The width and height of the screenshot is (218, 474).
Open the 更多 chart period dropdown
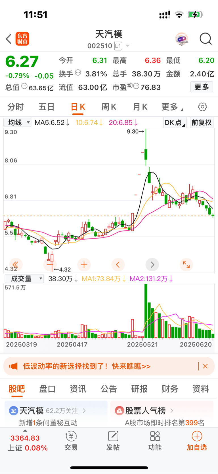click(172, 107)
